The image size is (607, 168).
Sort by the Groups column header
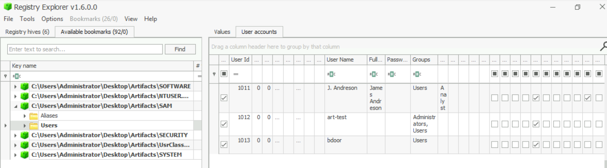point(424,60)
